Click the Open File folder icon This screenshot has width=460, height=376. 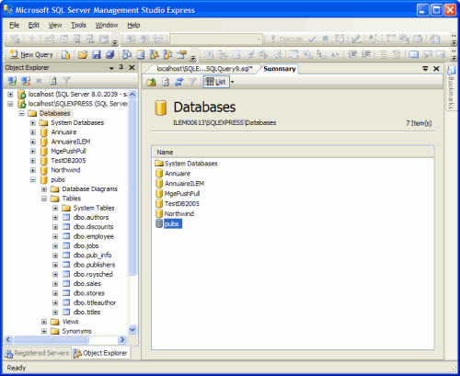[83, 55]
